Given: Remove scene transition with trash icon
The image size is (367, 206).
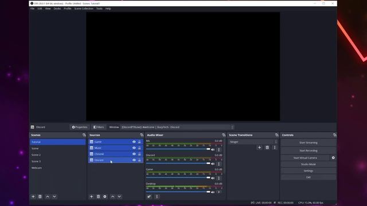Looking at the screenshot, I should 267,148.
